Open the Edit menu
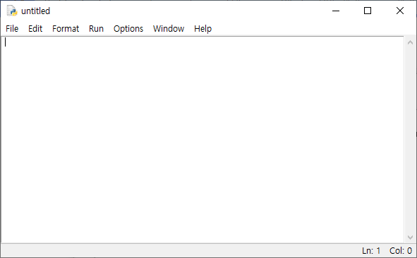 click(x=35, y=28)
